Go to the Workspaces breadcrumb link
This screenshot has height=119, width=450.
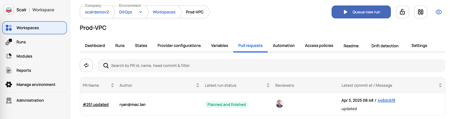point(164,12)
